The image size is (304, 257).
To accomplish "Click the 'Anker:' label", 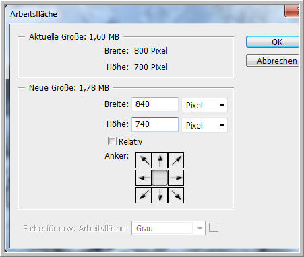I will [x=117, y=156].
